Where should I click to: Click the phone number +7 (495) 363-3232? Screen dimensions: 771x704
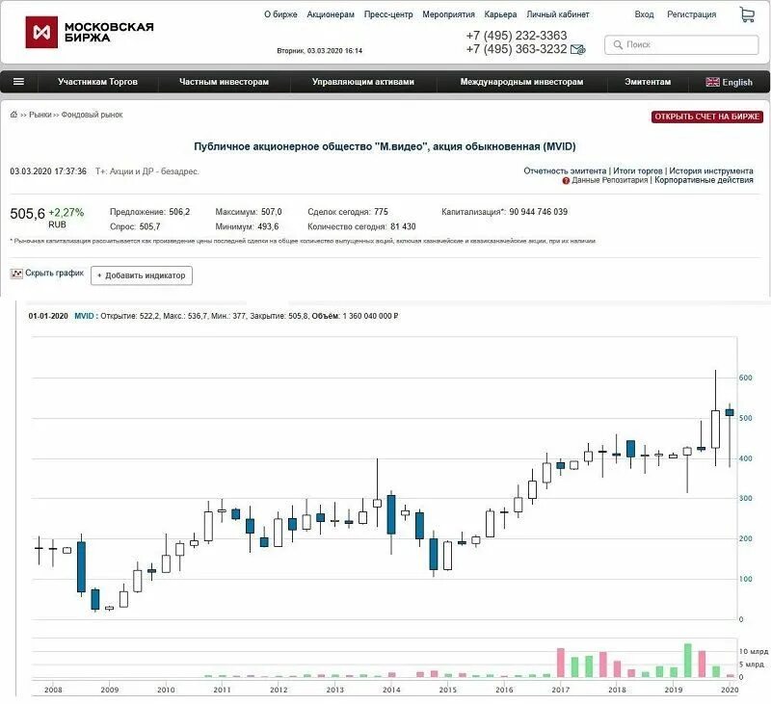click(517, 49)
